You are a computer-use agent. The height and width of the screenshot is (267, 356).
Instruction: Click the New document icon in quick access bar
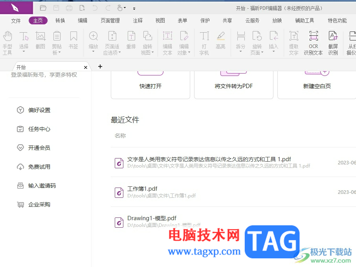click(82, 8)
